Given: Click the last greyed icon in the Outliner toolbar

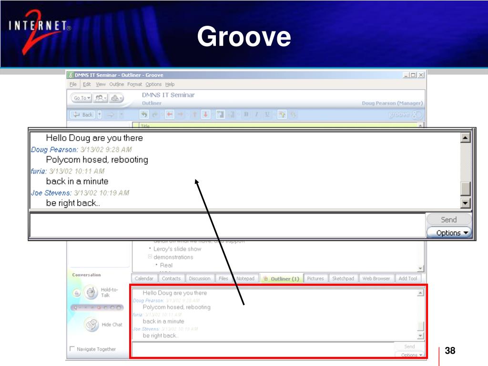Looking at the screenshot, I should pyautogui.click(x=293, y=114).
